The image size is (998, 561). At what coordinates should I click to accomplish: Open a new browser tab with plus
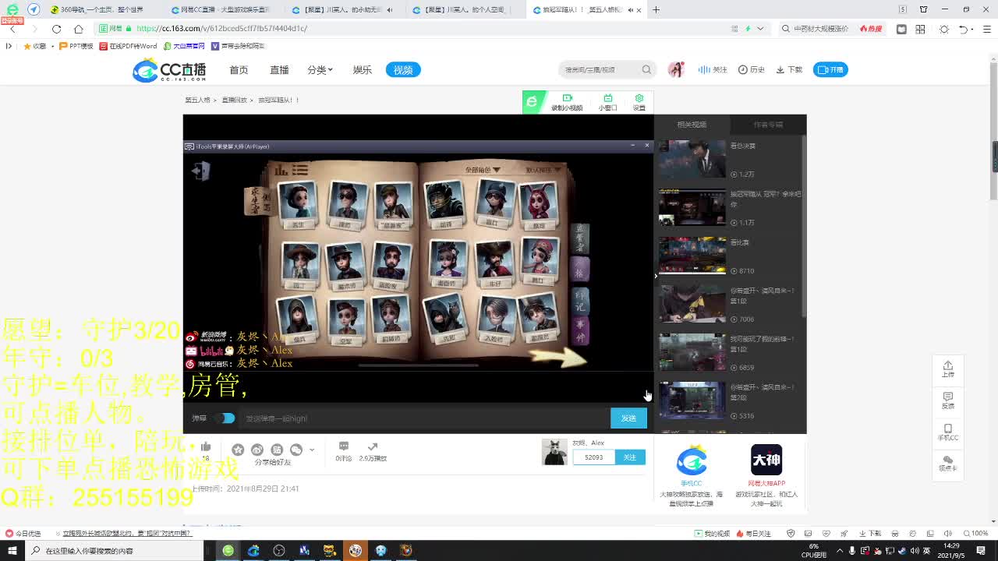click(656, 10)
